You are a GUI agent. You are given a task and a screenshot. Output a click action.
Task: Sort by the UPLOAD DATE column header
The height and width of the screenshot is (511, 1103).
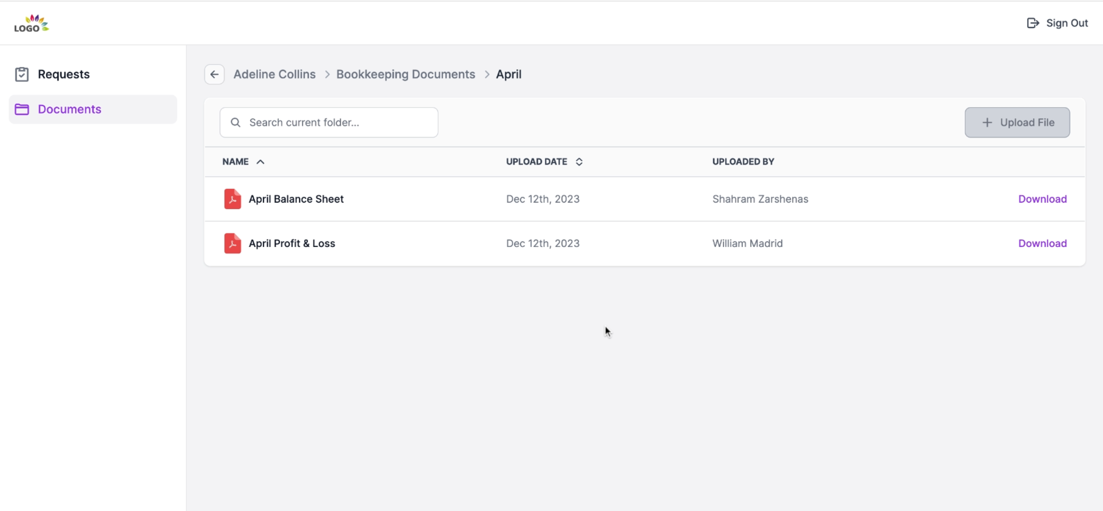pos(537,162)
